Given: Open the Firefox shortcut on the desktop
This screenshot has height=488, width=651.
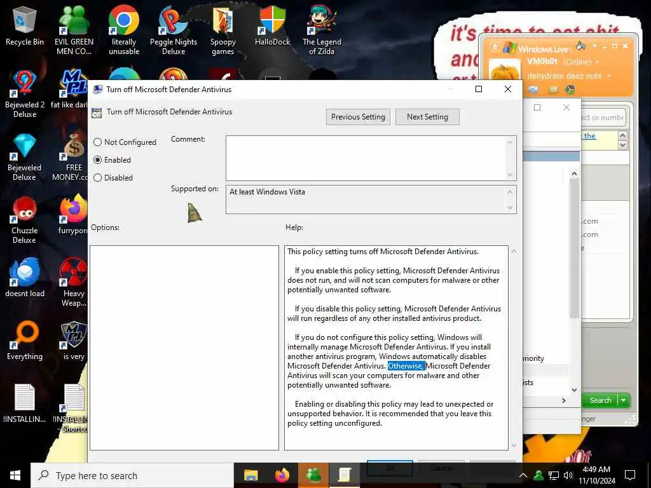Looking at the screenshot, I should (x=73, y=215).
